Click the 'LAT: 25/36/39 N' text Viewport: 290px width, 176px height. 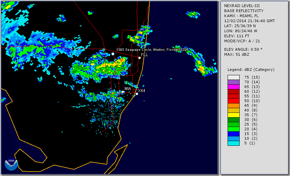240,26
